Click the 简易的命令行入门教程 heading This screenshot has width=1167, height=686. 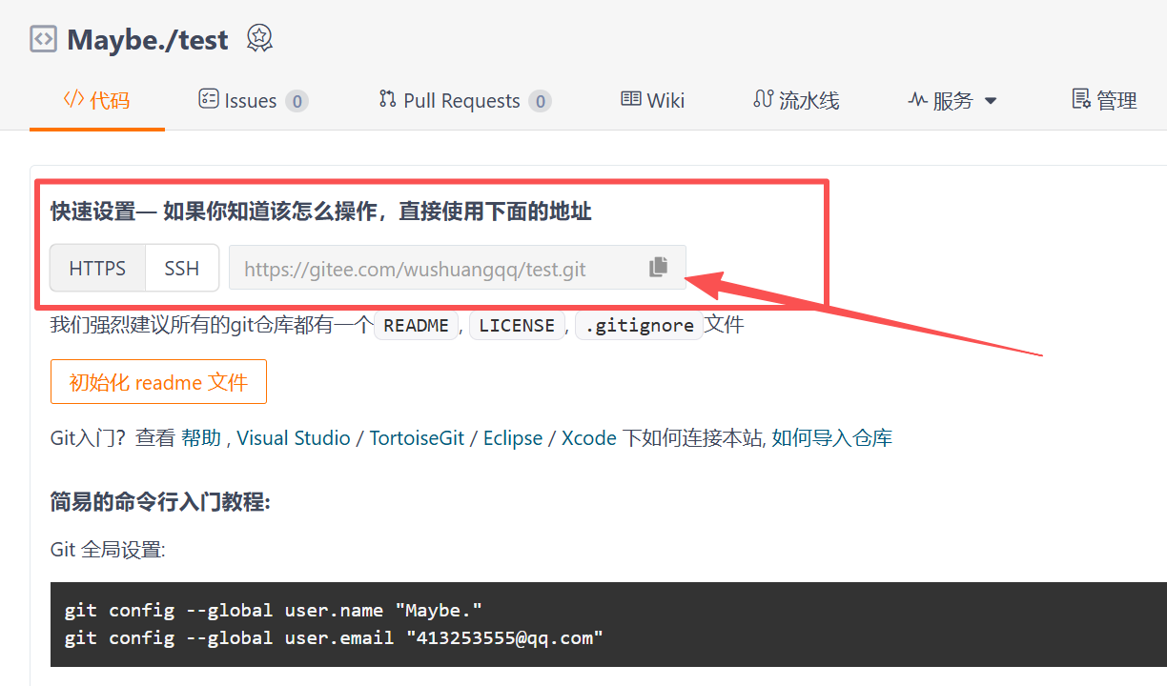160,501
